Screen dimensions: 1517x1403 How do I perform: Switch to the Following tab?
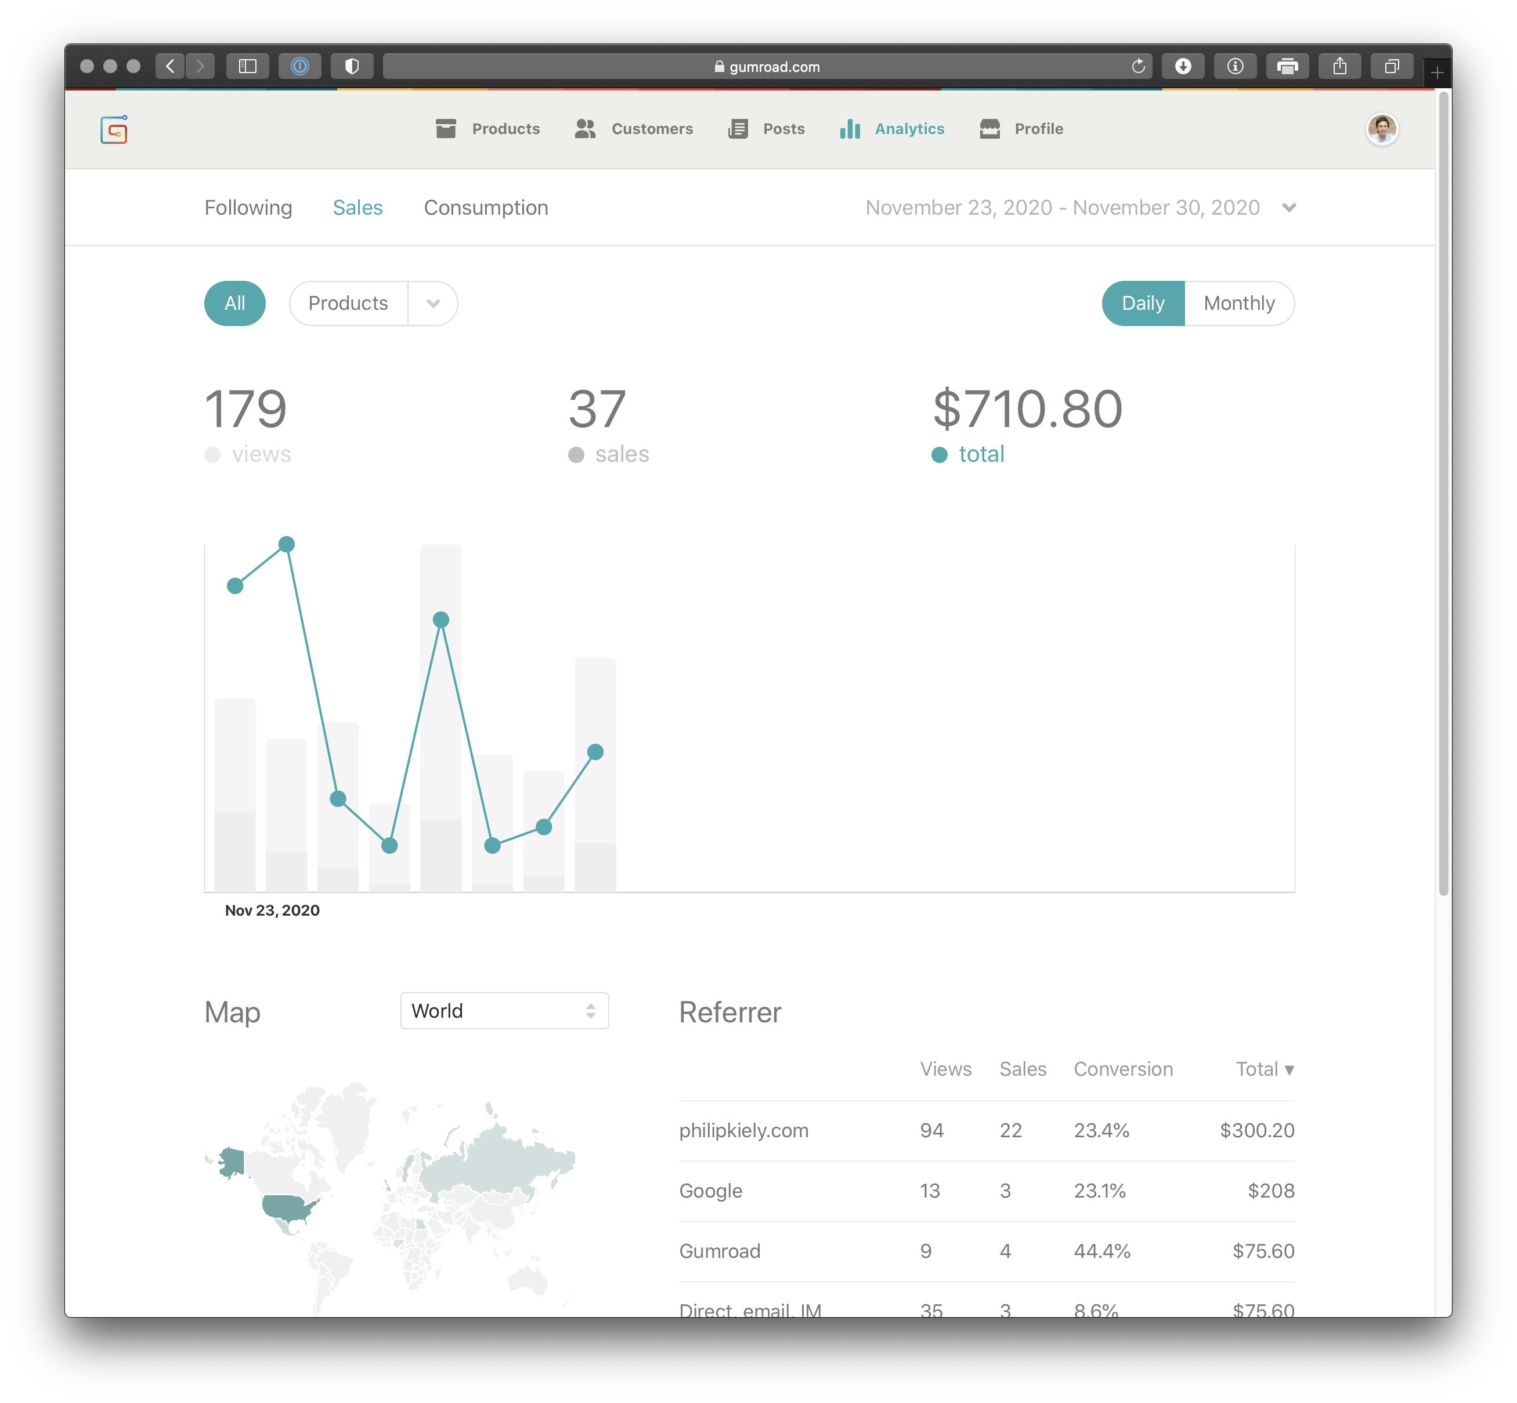pyautogui.click(x=247, y=206)
